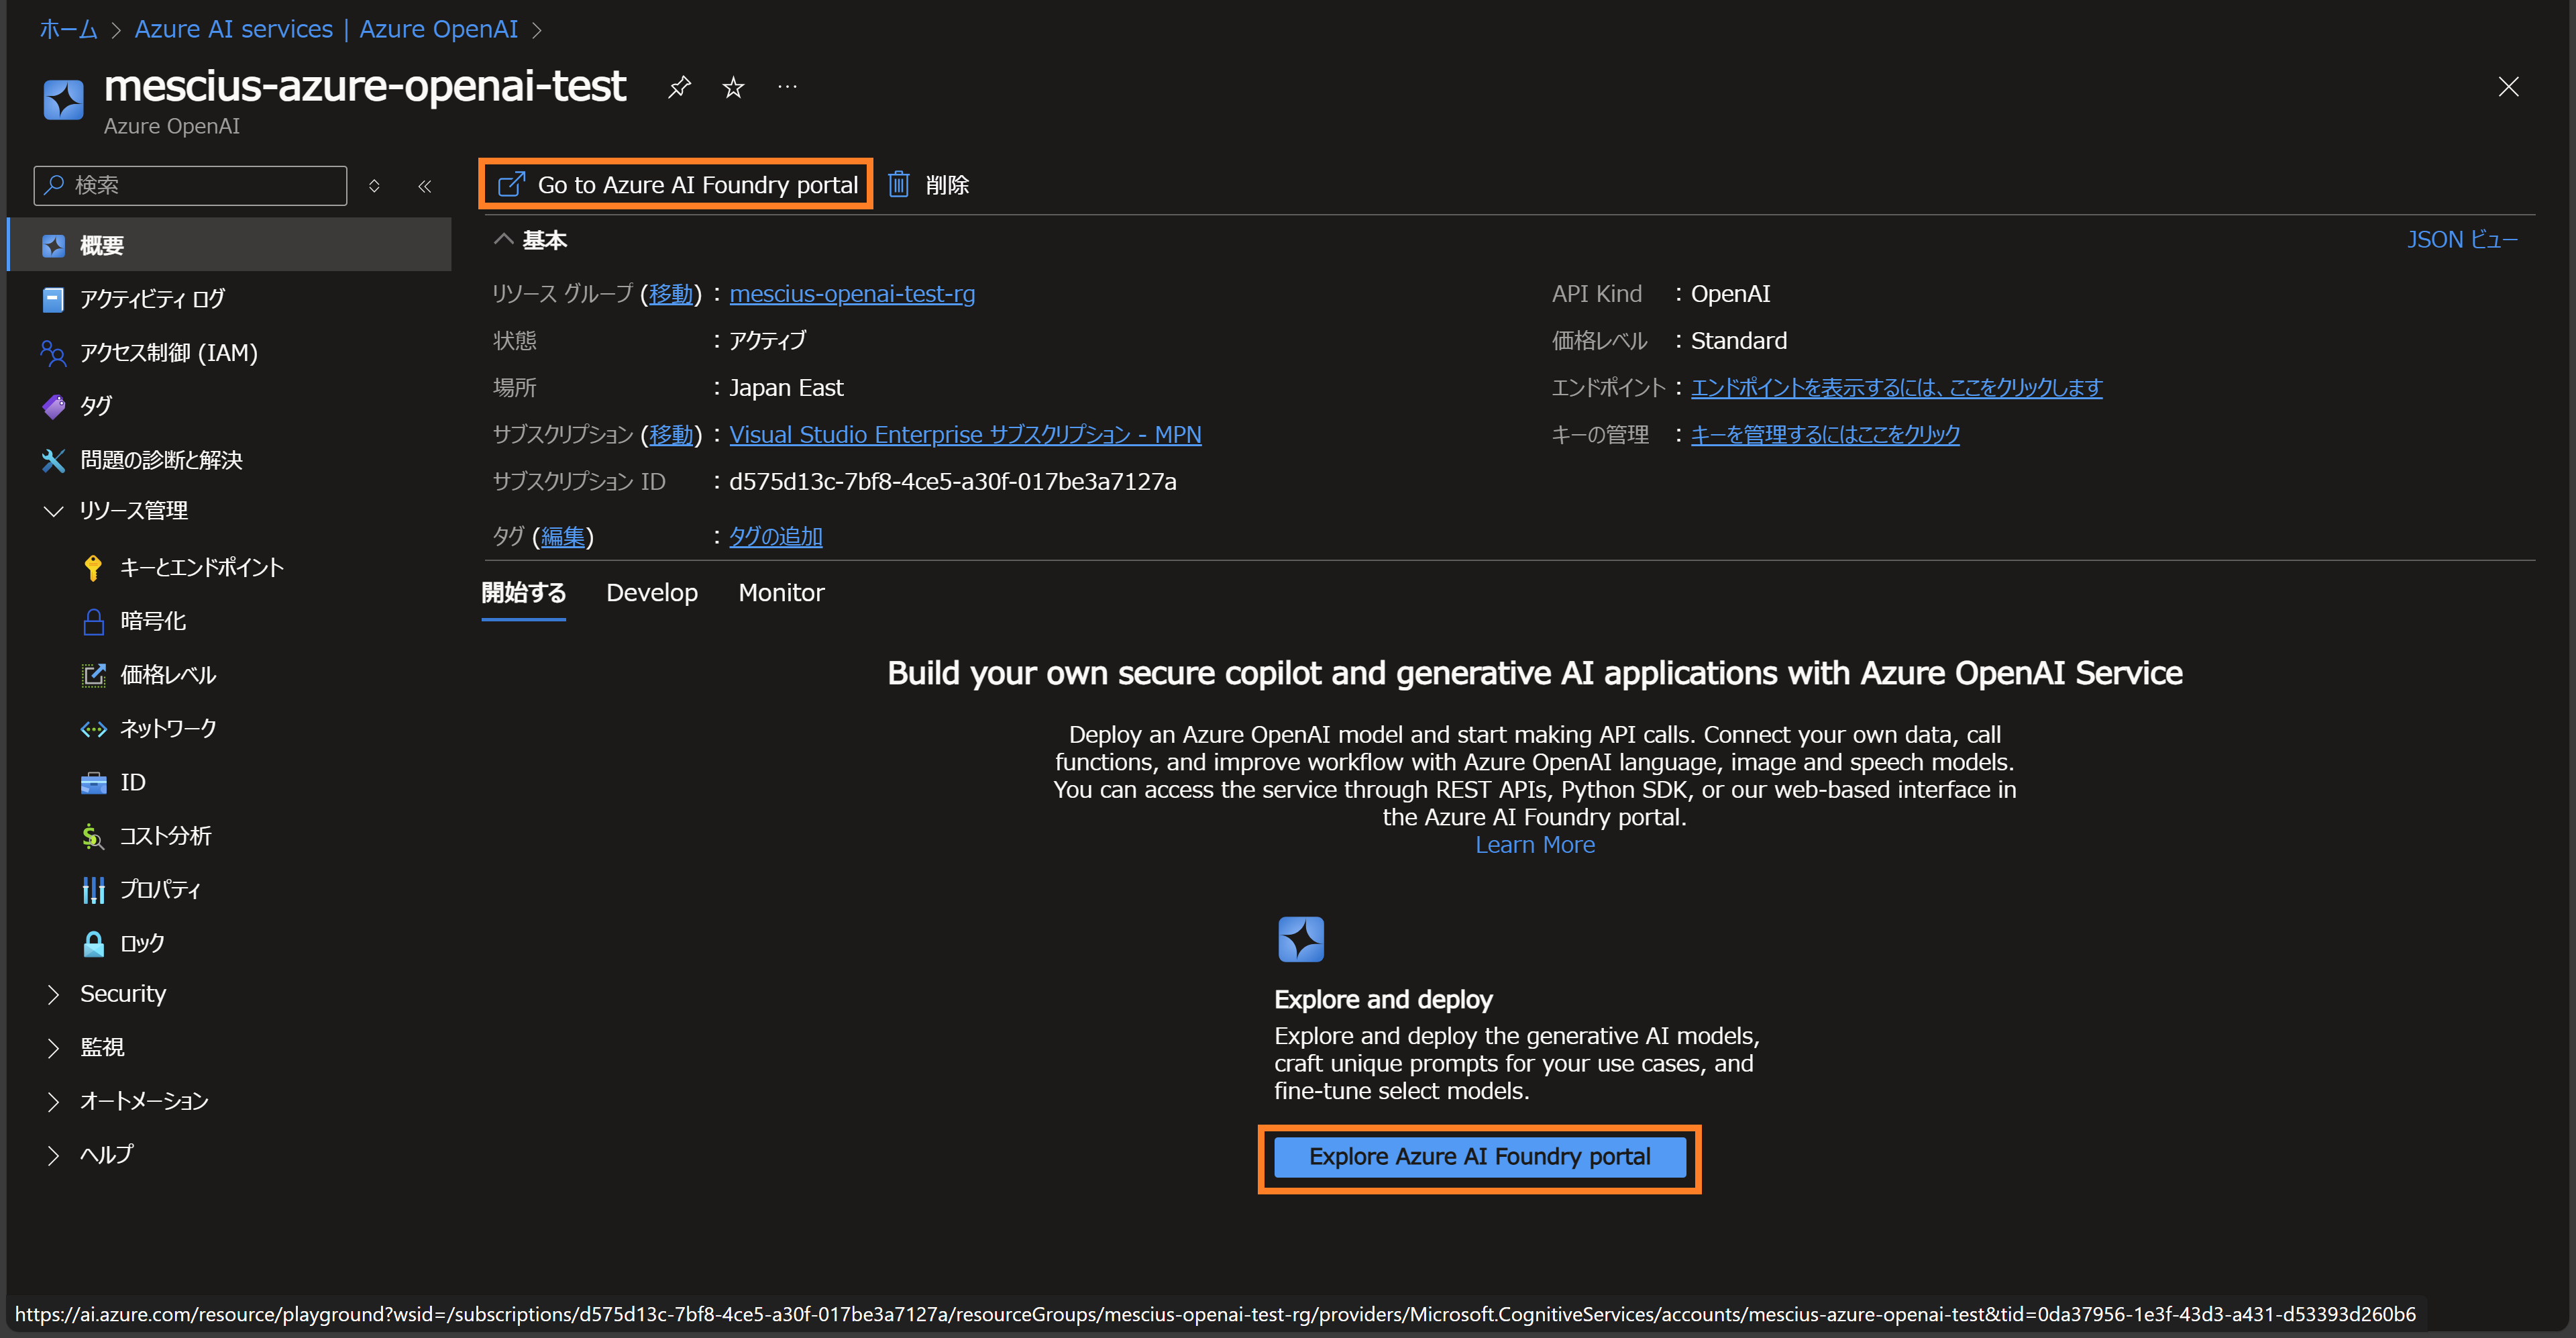This screenshot has height=1338, width=2576.
Task: Switch to the Develop tab
Action: (652, 593)
